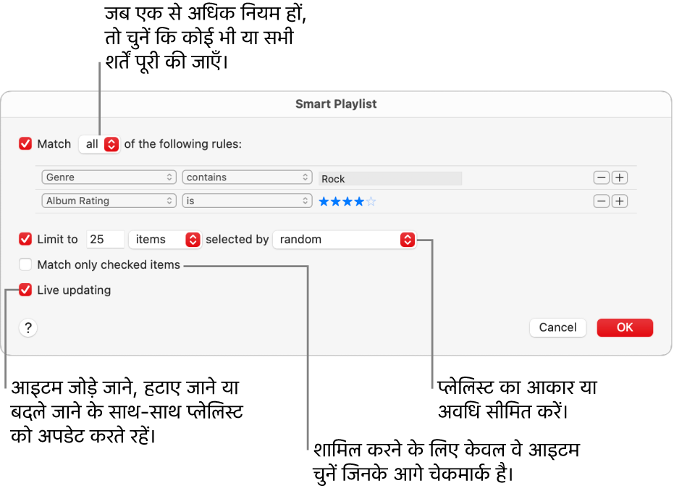This screenshot has height=491, width=674.
Task: Set the album rating stars control
Action: (347, 201)
